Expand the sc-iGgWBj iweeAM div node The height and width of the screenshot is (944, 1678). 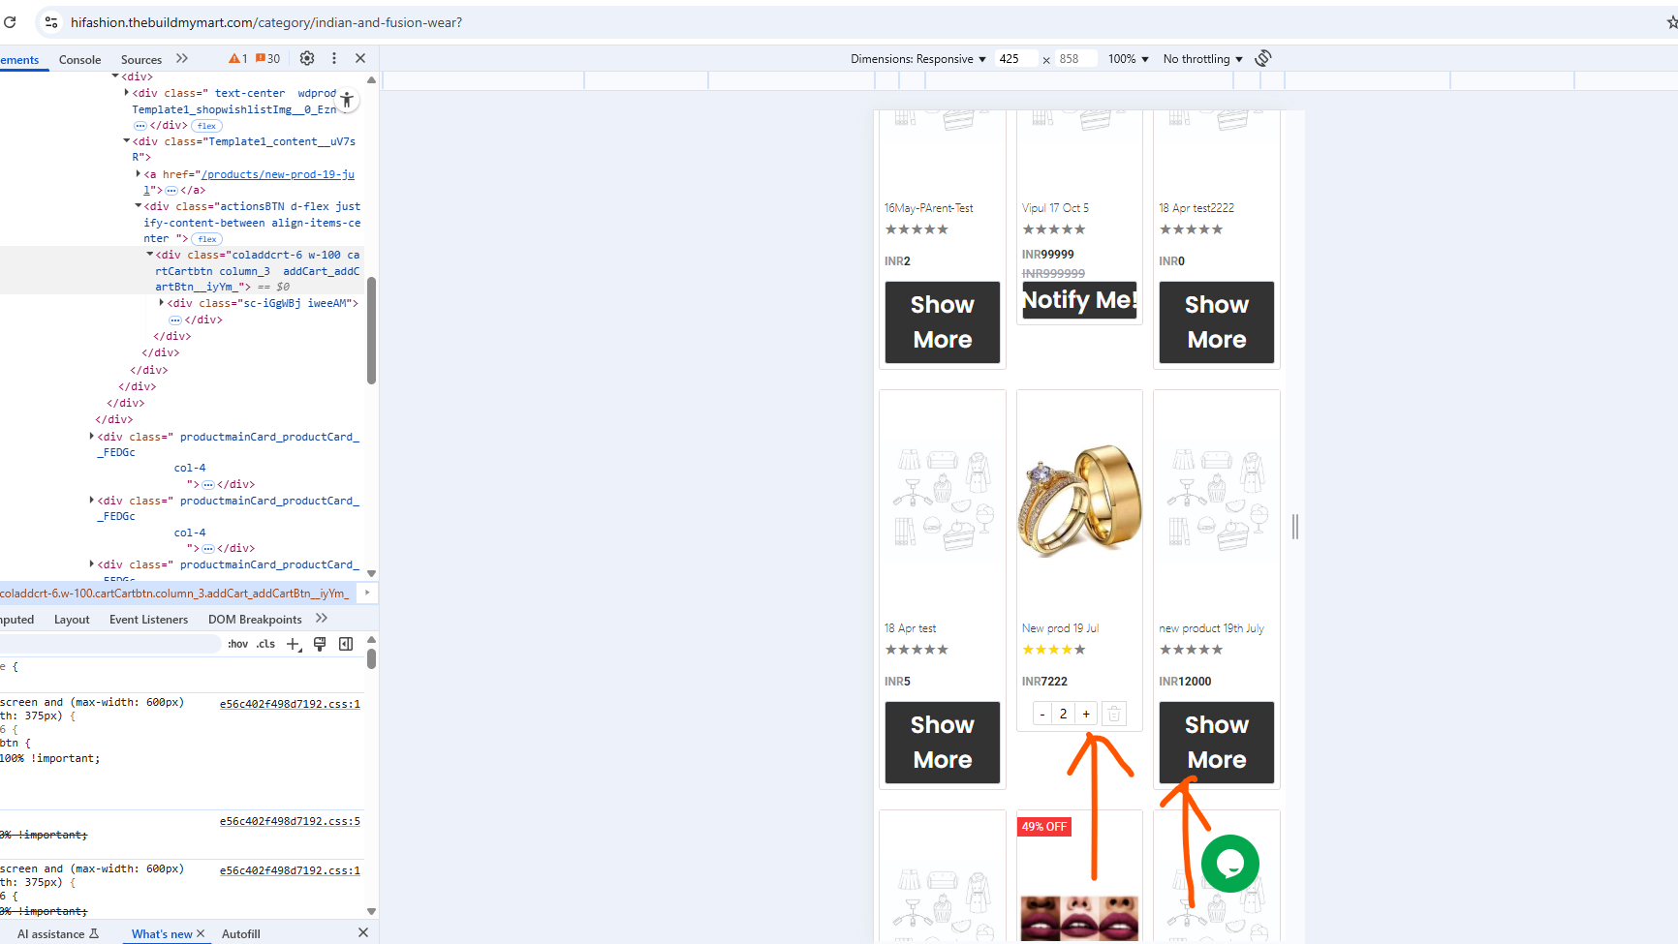point(162,303)
